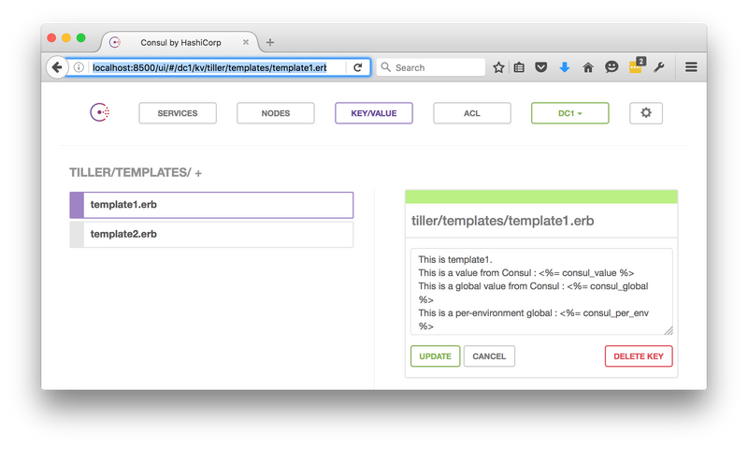Open a new browser tab with plus
The height and width of the screenshot is (449, 748).
(x=270, y=42)
